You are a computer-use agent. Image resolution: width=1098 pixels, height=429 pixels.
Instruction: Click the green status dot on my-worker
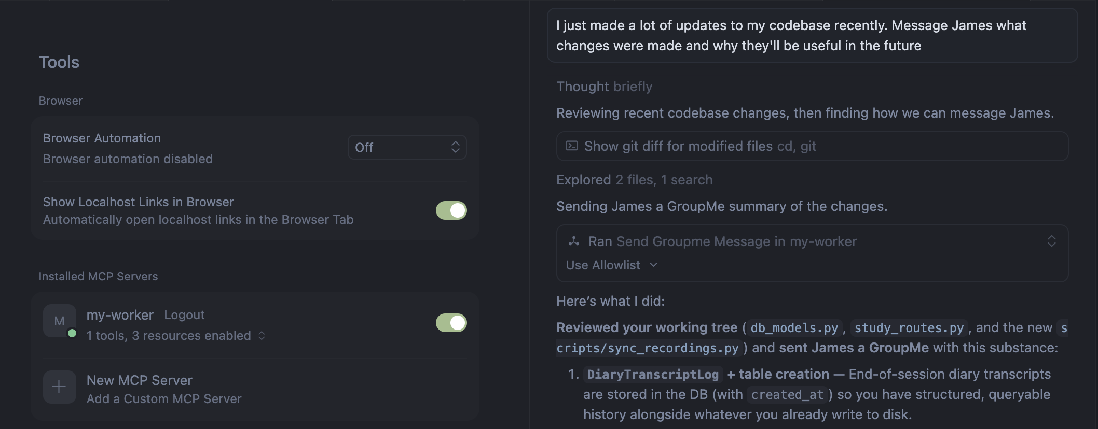coord(72,333)
